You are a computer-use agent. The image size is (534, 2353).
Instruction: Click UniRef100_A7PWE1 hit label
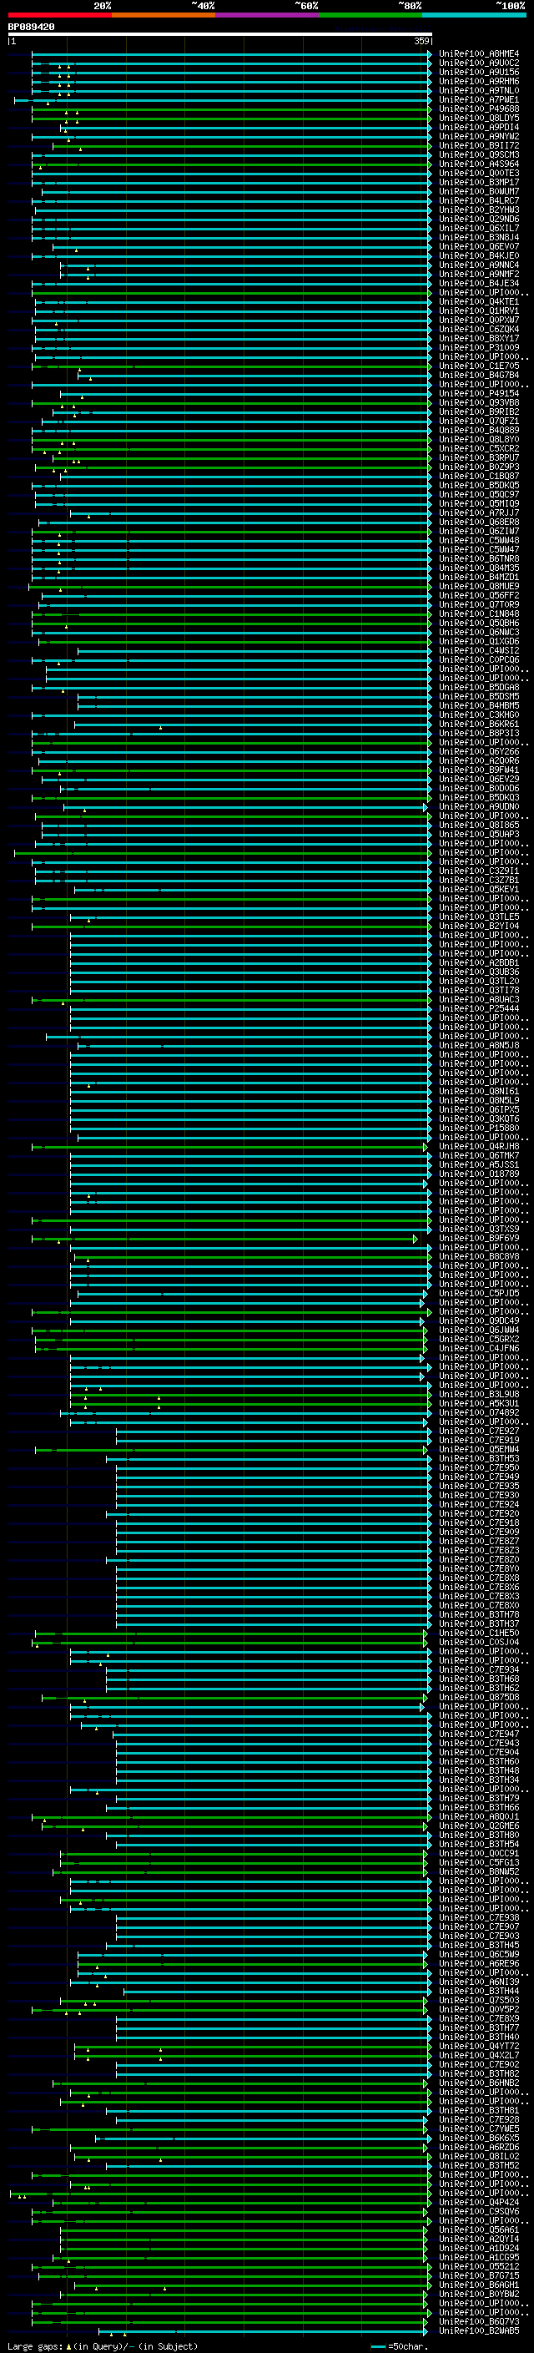479,99
